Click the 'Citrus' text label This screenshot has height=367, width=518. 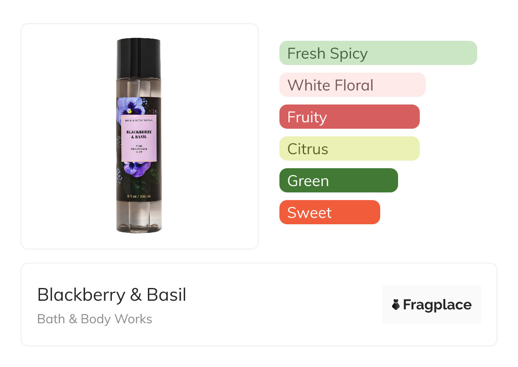tap(308, 149)
